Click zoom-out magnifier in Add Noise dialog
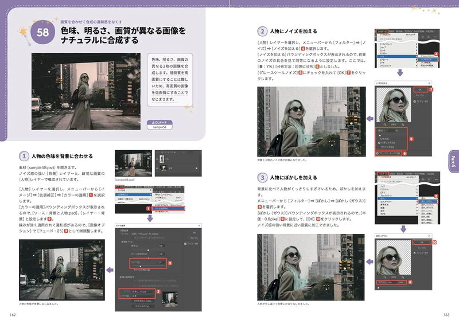 [x=384, y=124]
